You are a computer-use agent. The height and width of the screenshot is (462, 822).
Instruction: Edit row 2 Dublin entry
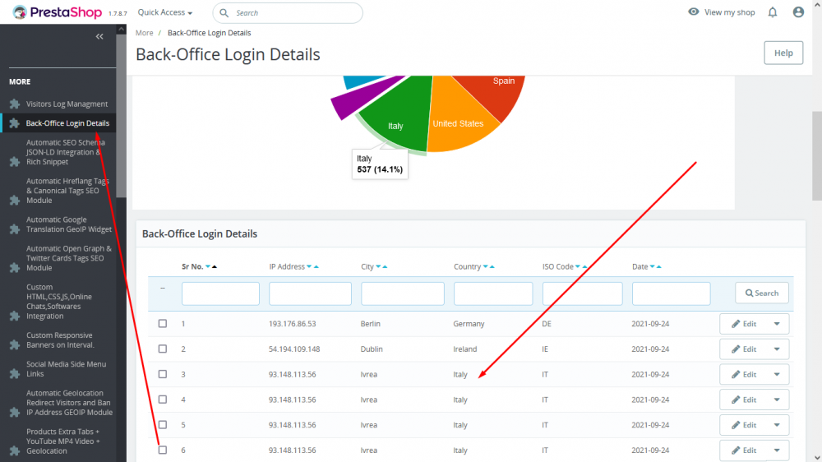click(x=743, y=349)
